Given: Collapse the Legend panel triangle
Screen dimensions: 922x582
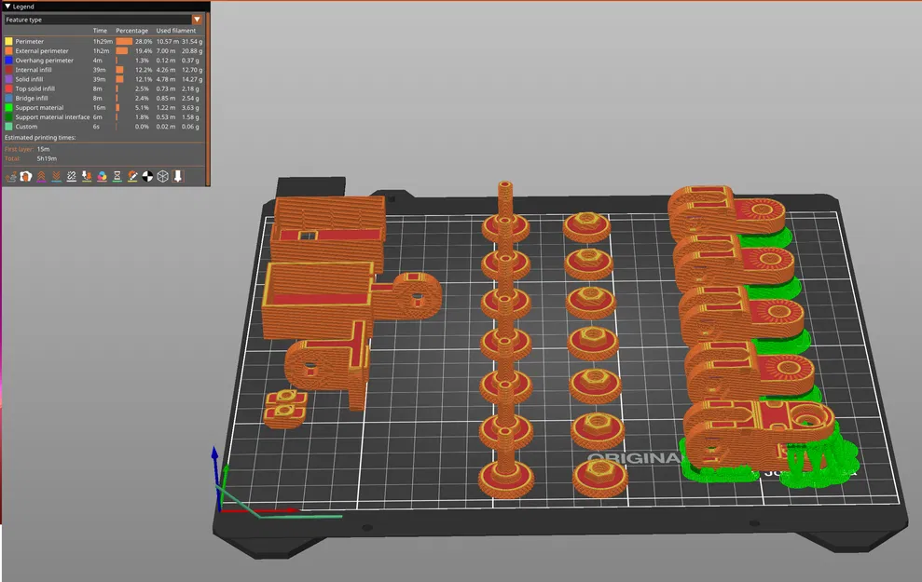Looking at the screenshot, I should click(7, 7).
